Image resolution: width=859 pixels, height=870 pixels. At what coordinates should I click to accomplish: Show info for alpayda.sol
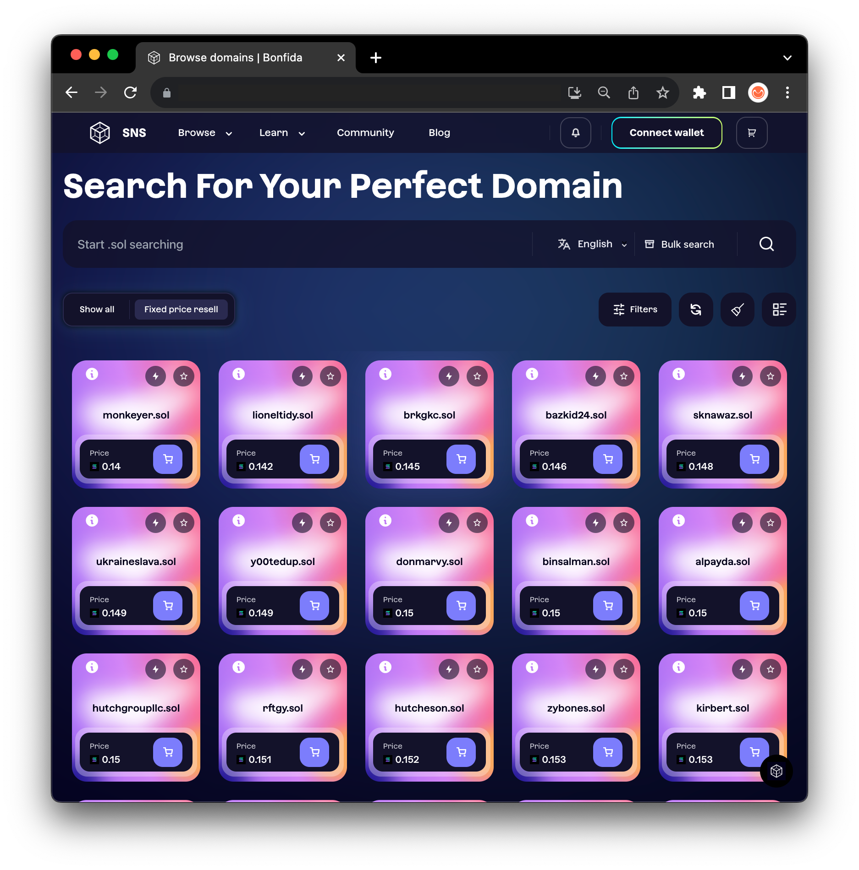pos(679,521)
